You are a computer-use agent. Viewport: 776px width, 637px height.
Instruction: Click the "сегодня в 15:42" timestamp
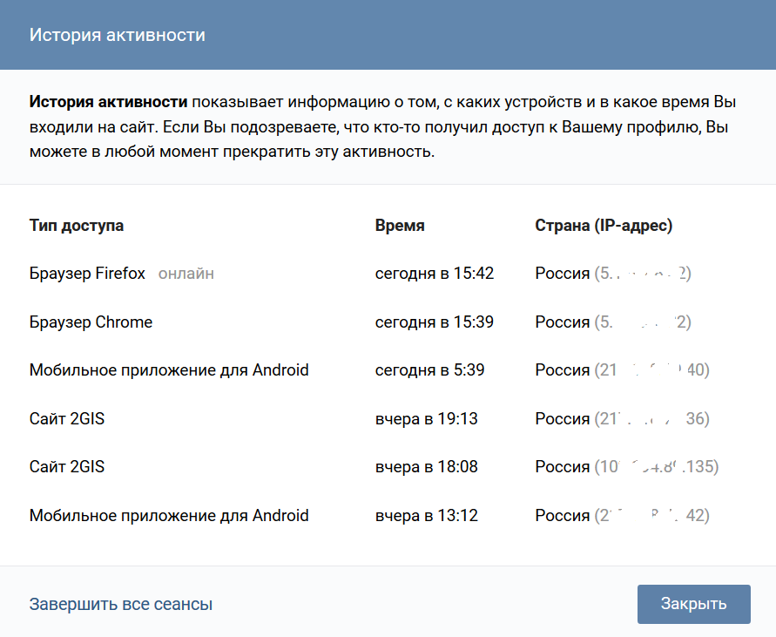[x=435, y=274]
